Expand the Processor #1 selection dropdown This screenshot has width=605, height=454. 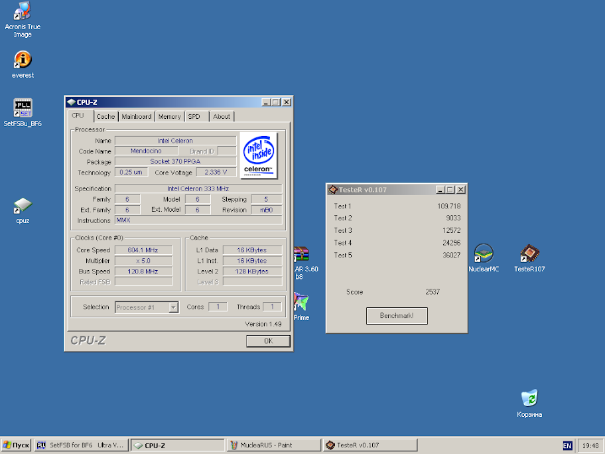(174, 307)
